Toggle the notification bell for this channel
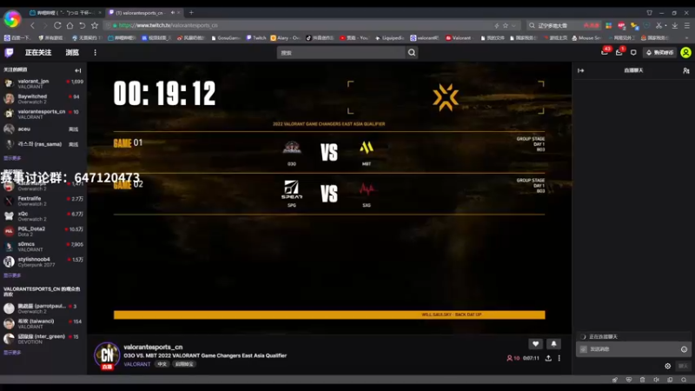Screen dimensions: 695x391 pos(553,344)
